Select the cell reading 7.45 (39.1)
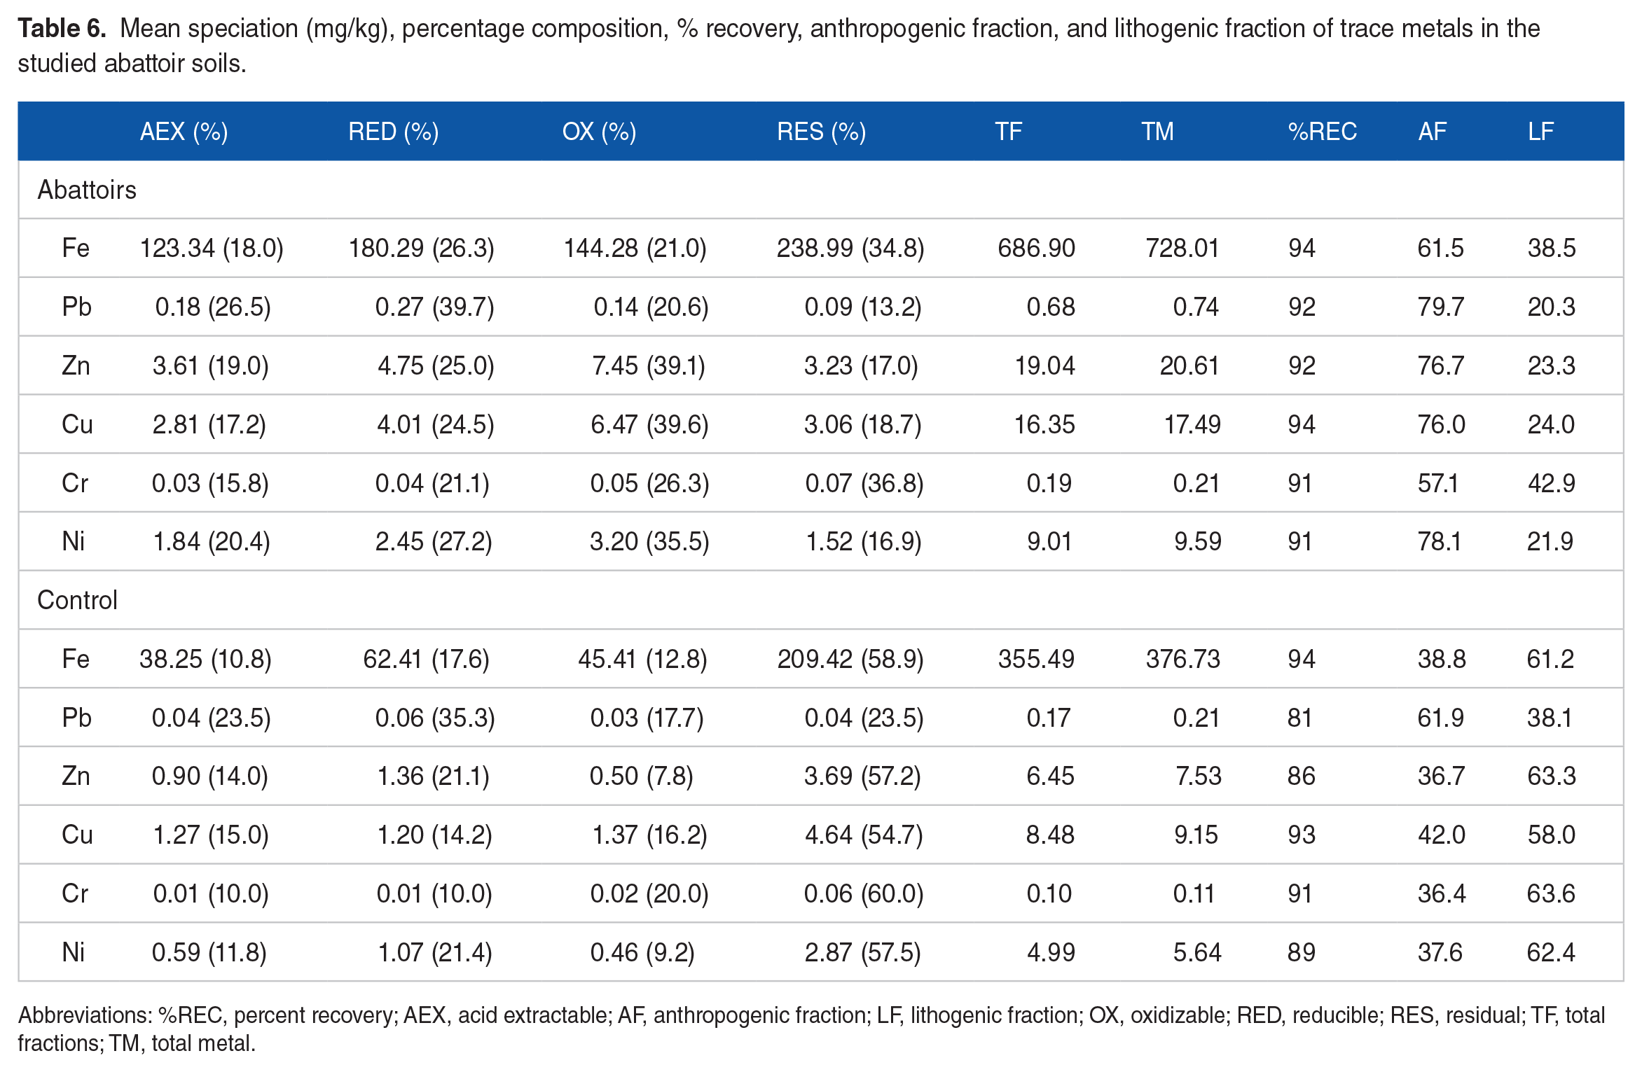The image size is (1642, 1072). [x=649, y=366]
